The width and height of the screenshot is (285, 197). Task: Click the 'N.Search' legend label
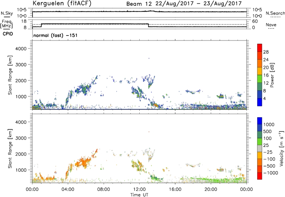tap(275, 13)
